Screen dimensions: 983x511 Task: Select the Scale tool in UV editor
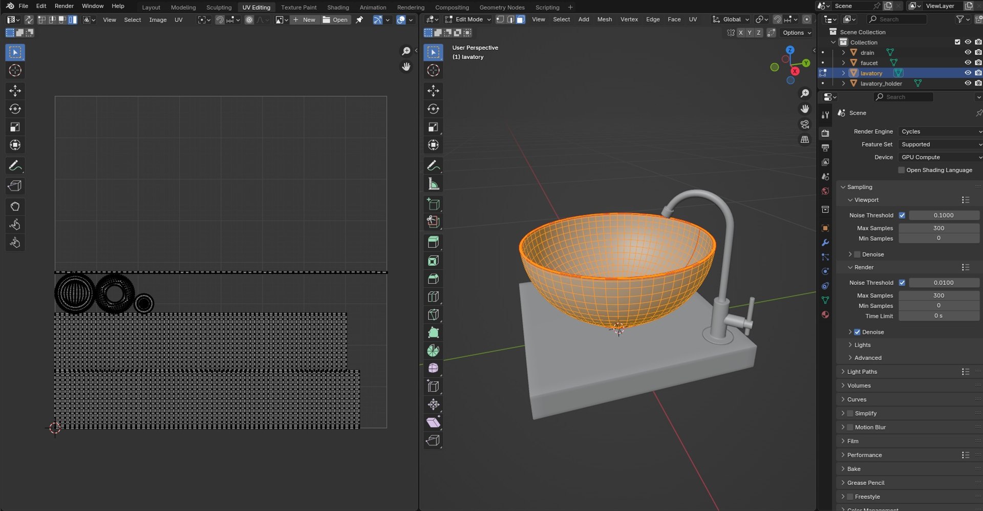pyautogui.click(x=15, y=127)
